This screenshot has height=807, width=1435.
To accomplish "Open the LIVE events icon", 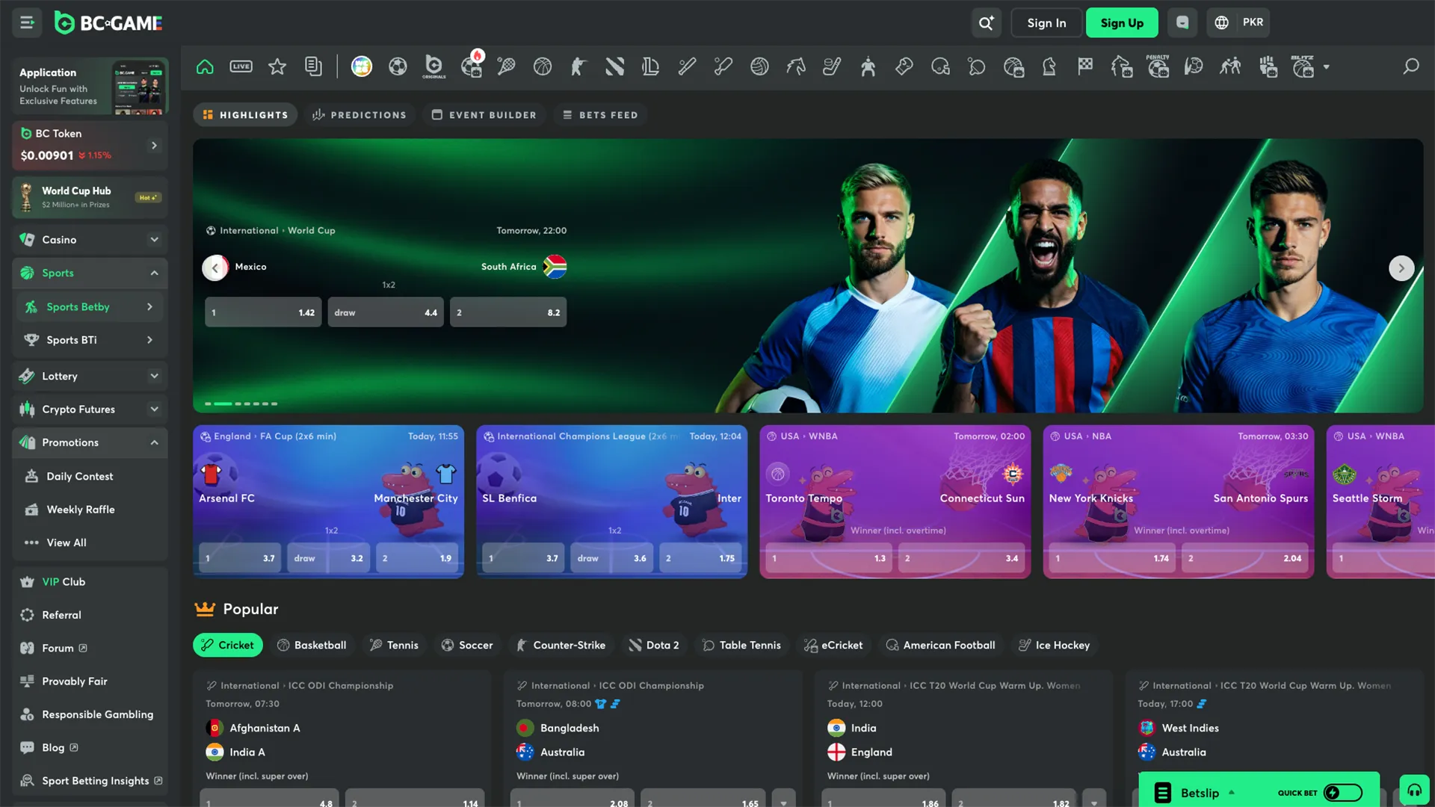I will pos(241,67).
